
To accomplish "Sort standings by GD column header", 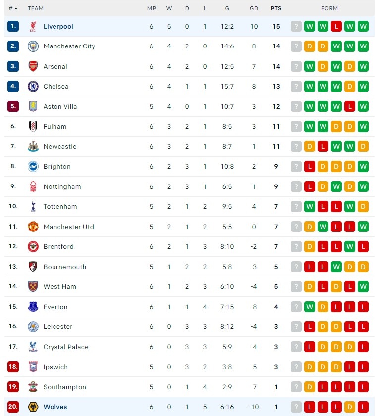I will (x=254, y=8).
